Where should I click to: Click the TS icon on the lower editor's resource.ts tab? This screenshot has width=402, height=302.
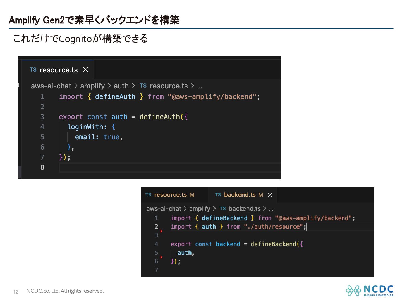click(148, 195)
